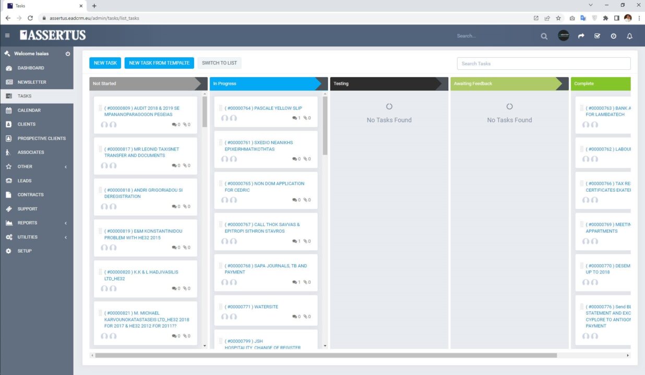Screen dimensions: 645x375
Task: Expand the Reports sidebar menu
Action: tap(65, 223)
